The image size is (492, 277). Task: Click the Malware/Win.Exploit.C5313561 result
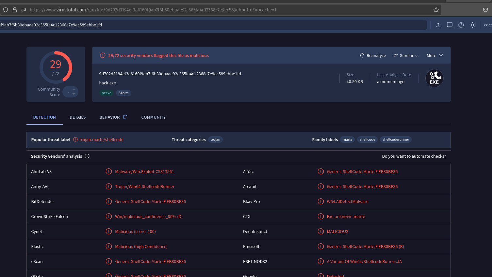coord(144,171)
